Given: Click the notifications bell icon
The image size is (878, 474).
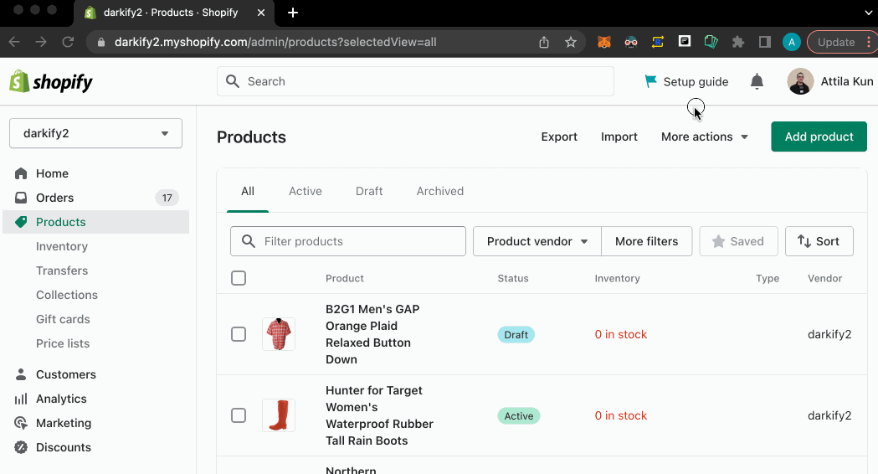Looking at the screenshot, I should click(757, 81).
